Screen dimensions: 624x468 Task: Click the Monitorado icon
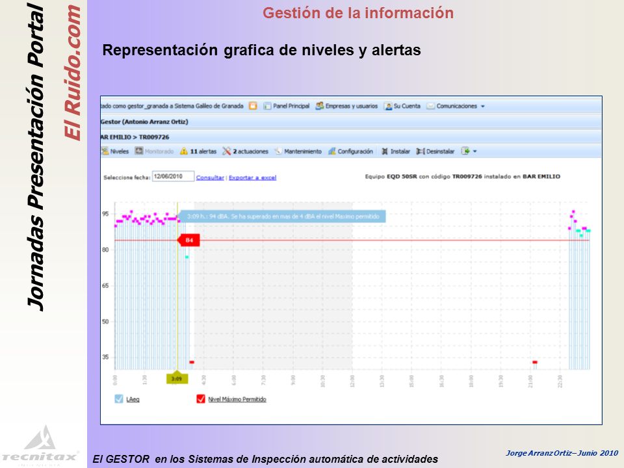[139, 151]
